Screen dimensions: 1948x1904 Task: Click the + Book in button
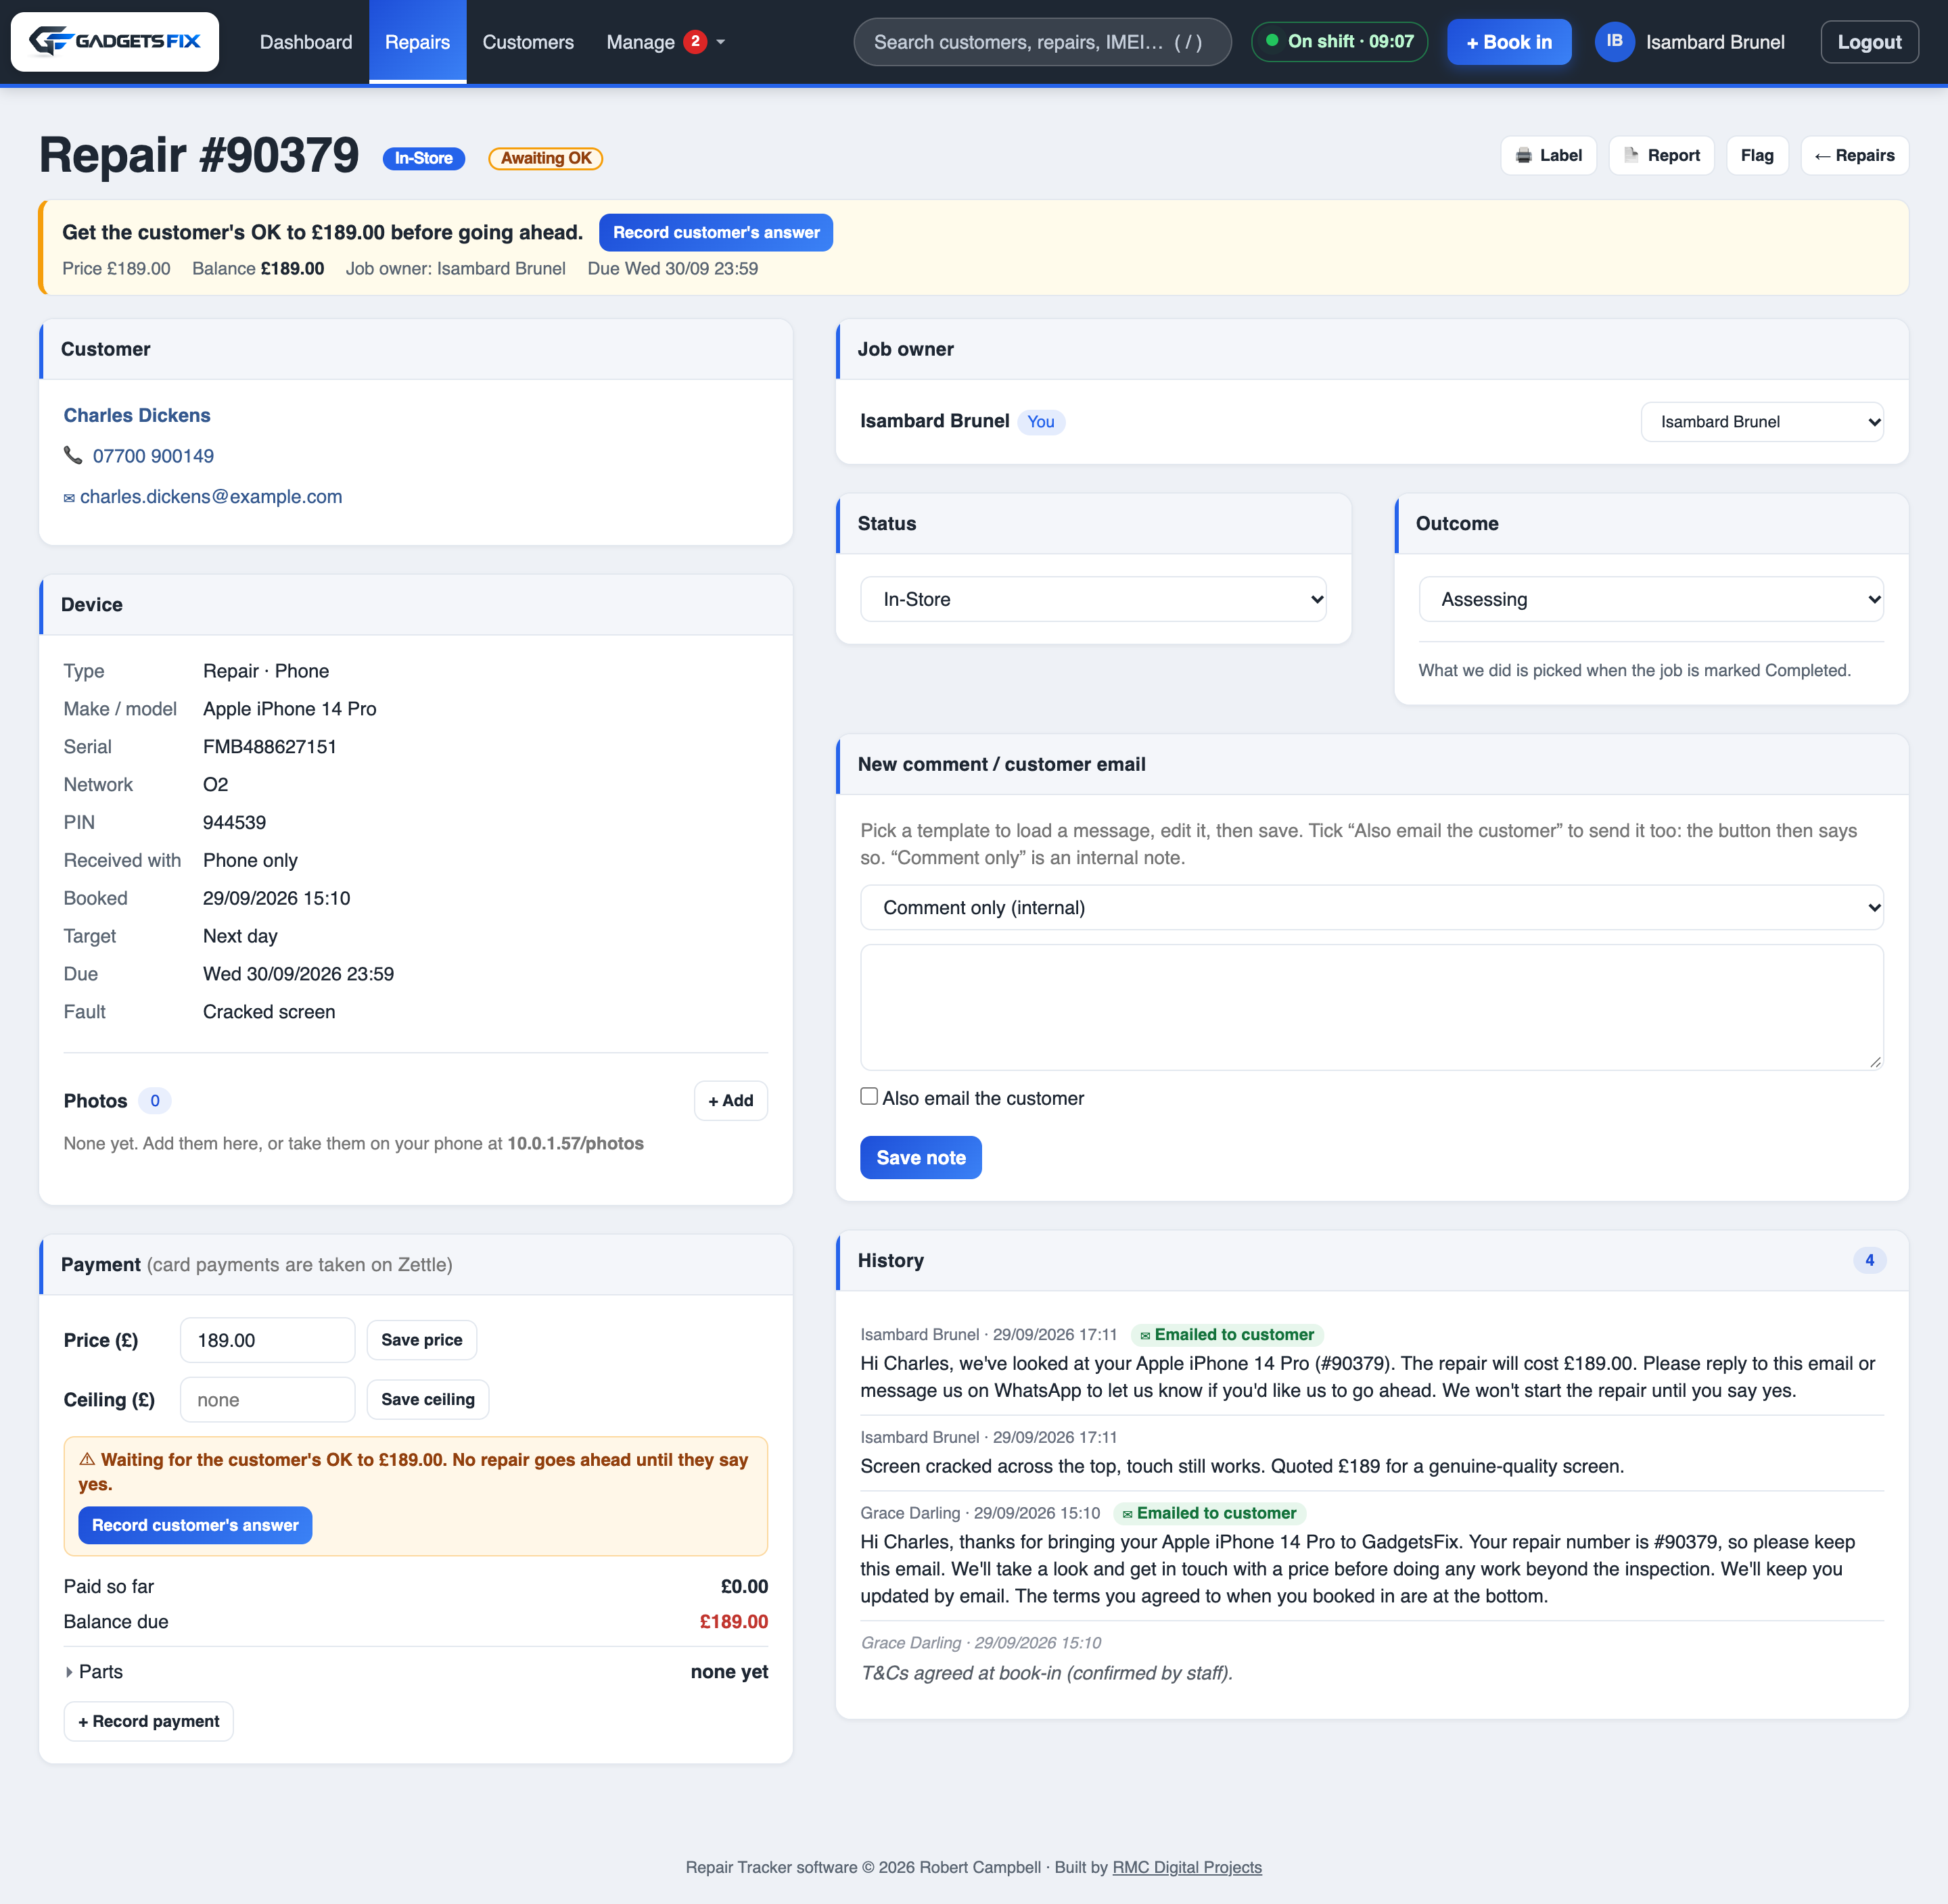[x=1509, y=42]
